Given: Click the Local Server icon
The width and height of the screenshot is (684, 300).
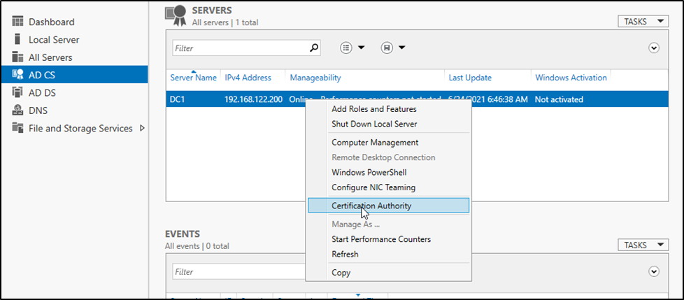Looking at the screenshot, I should 18,40.
